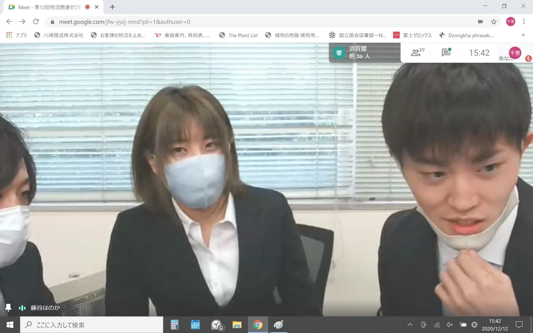Open the chat panel in Meet
Viewport: 533px width, 333px height.
tap(446, 52)
